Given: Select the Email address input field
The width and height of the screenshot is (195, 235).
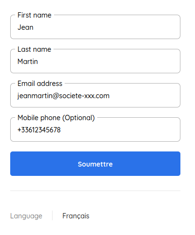Looking at the screenshot, I should click(x=95, y=95).
